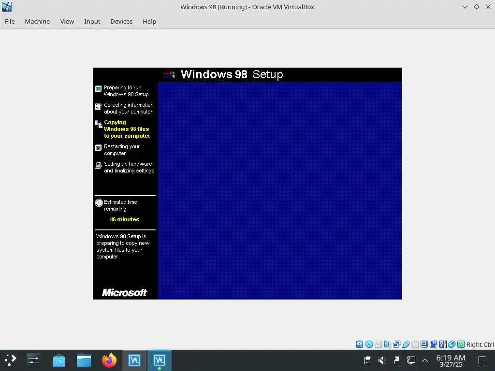Click the display settings status icon
495x371 pixels.
(424, 344)
